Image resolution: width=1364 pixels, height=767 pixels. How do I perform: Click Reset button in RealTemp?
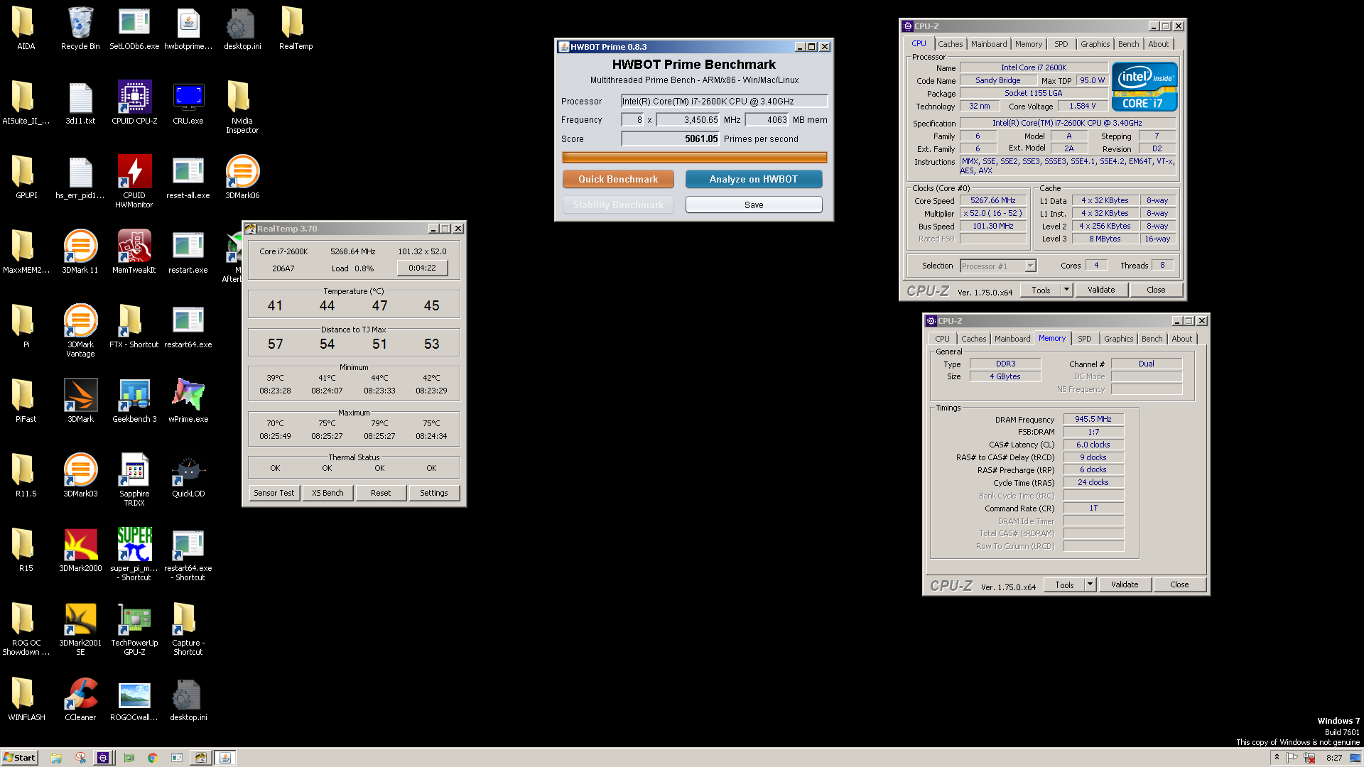click(x=381, y=493)
